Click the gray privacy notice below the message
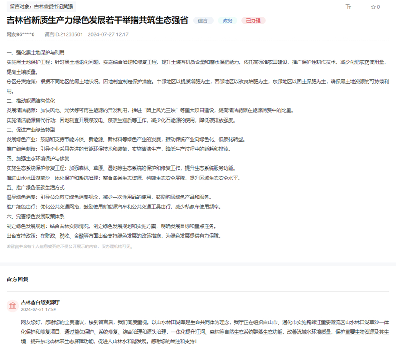 (69, 246)
